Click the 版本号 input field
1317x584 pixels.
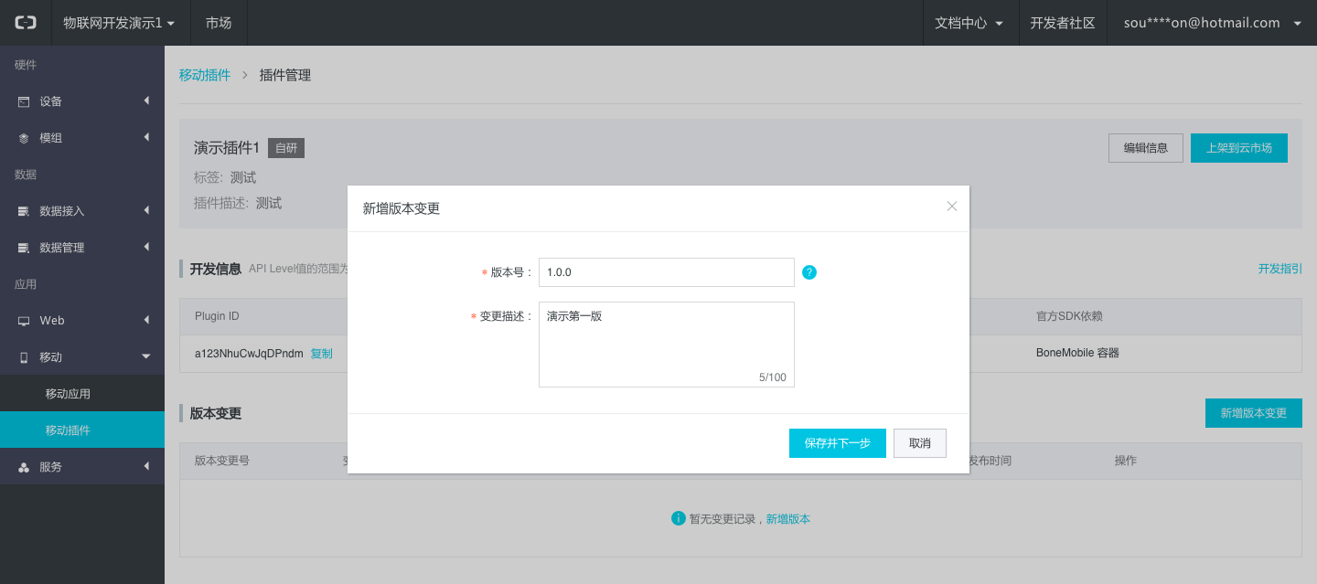[666, 272]
